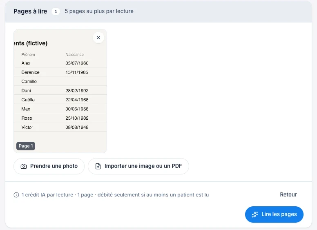Click the name Bérénice in the table
Viewport: 317px width, 230px height.
coord(30,72)
